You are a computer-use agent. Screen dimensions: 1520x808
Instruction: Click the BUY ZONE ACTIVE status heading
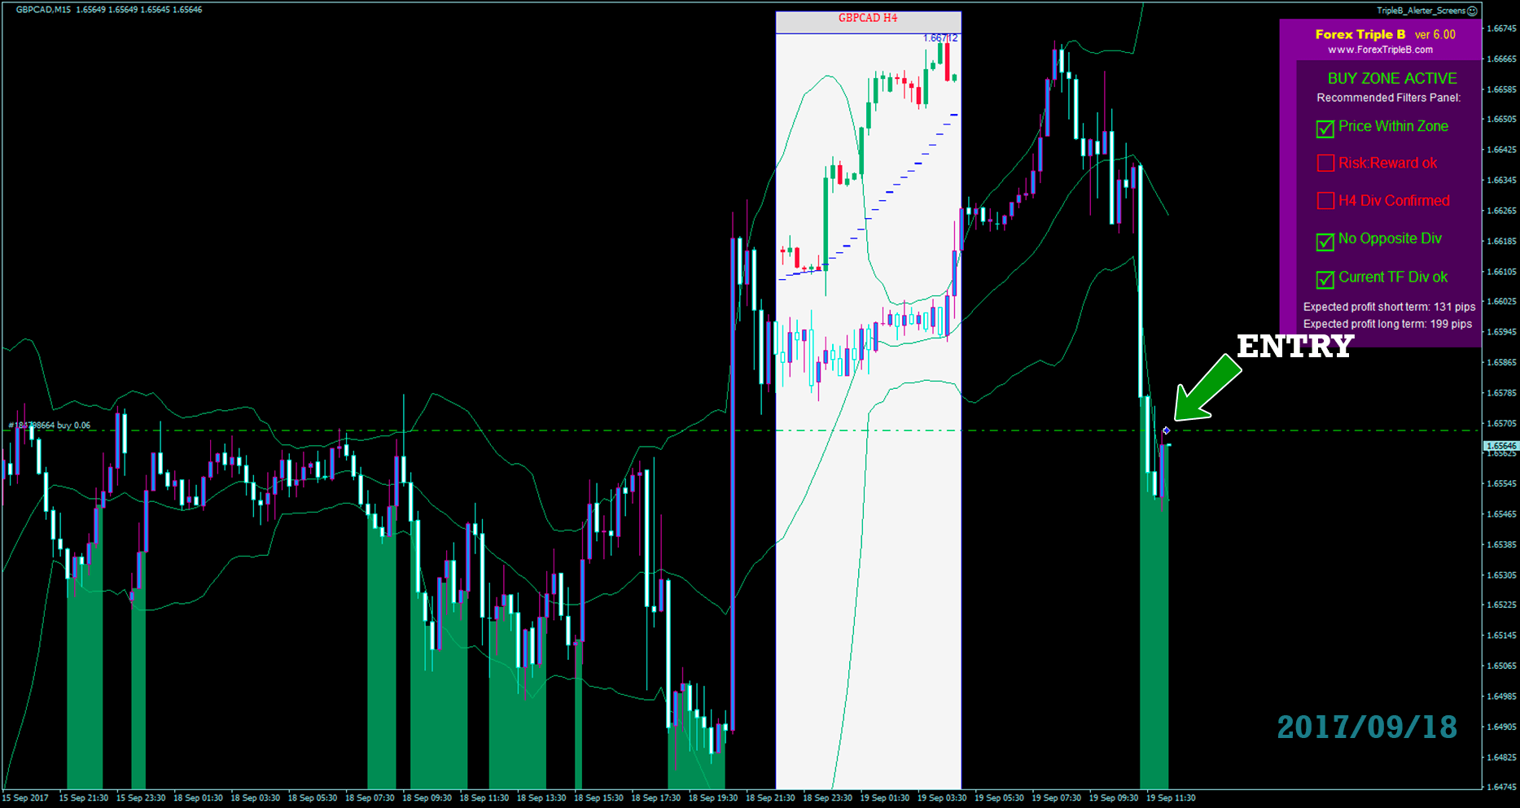(1391, 79)
